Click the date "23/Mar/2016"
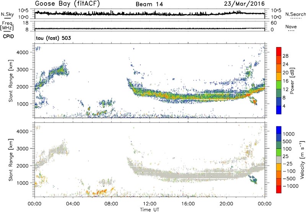Screen dimensions: 306x212 coord(244,4)
